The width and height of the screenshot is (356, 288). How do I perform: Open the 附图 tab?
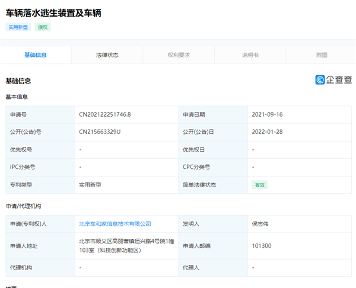click(x=322, y=55)
